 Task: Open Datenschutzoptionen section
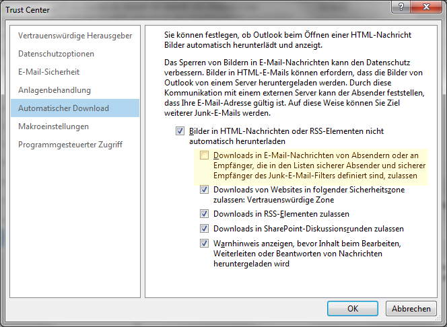[x=75, y=54]
